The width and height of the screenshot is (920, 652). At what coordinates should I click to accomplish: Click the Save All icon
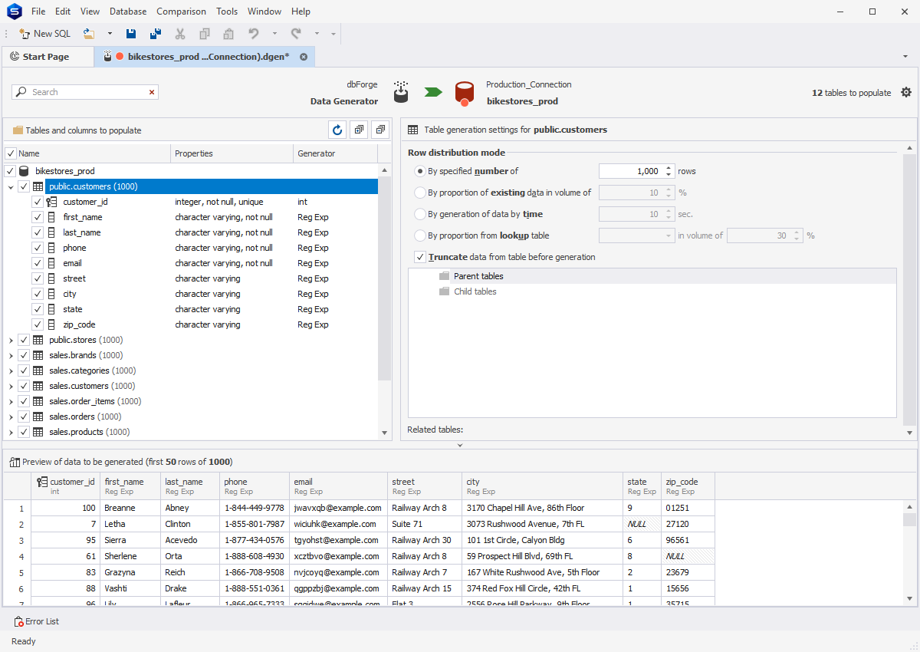click(156, 34)
